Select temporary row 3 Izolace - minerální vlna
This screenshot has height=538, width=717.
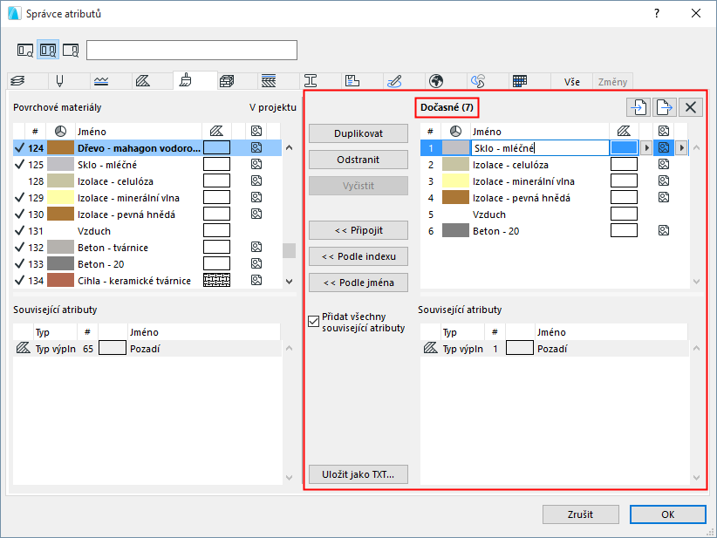tap(554, 181)
